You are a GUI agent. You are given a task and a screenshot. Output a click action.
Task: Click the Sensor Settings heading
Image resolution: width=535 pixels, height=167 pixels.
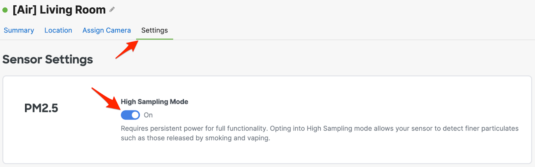coord(47,59)
